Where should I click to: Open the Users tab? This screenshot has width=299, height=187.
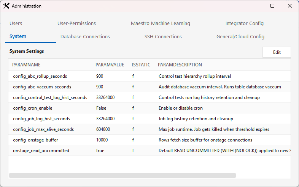[16, 24]
